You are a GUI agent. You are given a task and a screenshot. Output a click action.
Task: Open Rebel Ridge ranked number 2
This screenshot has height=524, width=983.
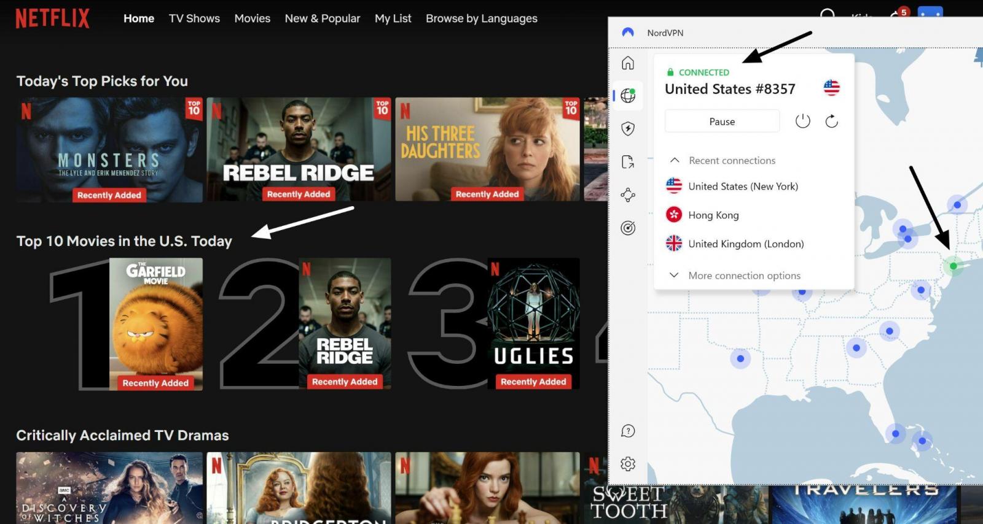(345, 323)
